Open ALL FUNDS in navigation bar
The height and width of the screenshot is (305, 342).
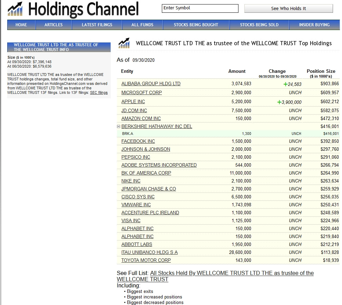click(142, 24)
